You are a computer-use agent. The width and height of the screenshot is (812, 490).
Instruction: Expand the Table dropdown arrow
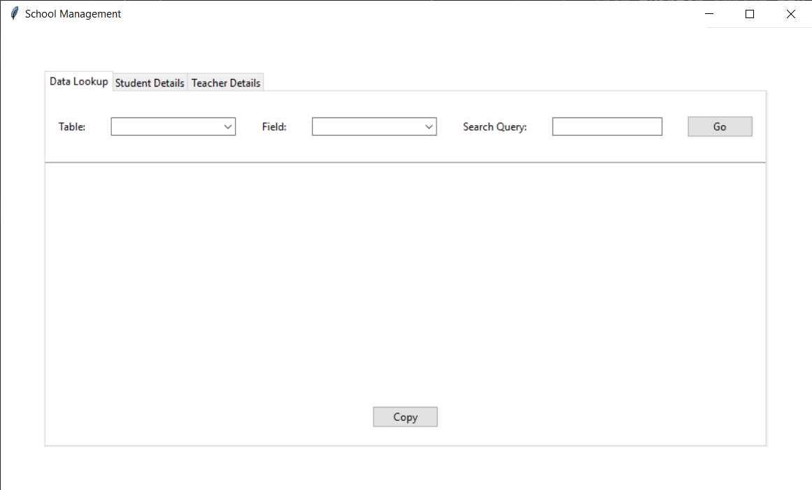(228, 127)
